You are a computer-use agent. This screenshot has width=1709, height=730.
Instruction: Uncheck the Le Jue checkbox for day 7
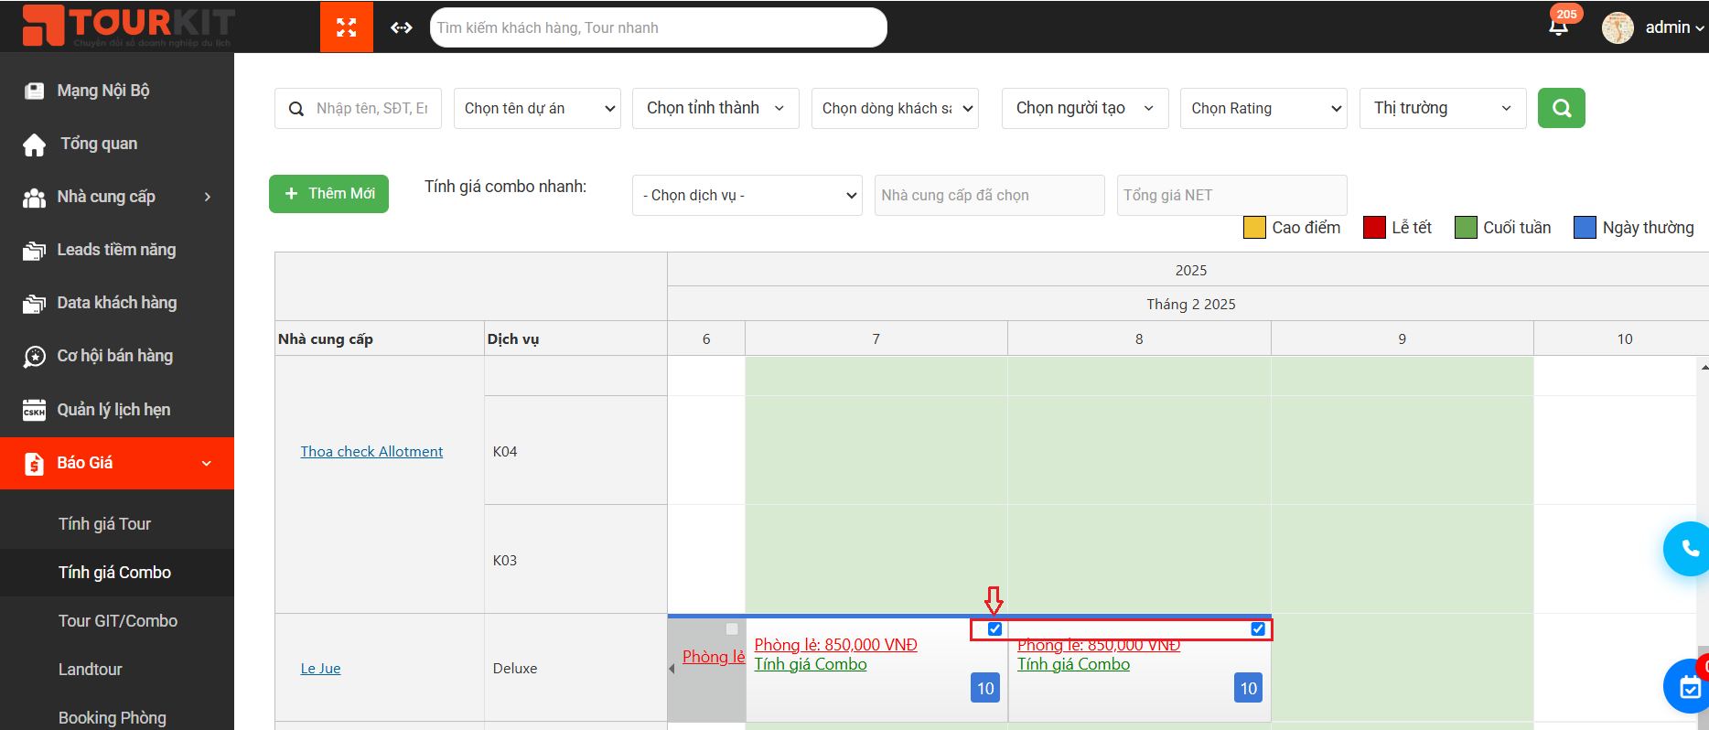(x=994, y=628)
